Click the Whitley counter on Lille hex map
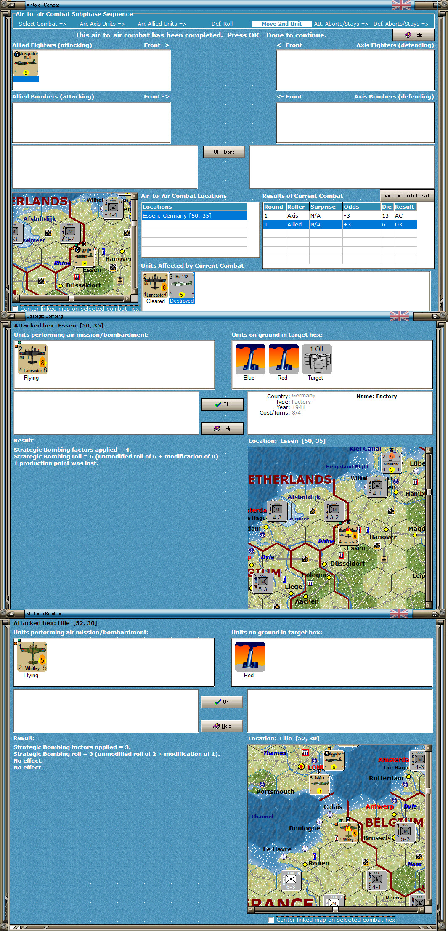The height and width of the screenshot is (931, 448). [348, 833]
